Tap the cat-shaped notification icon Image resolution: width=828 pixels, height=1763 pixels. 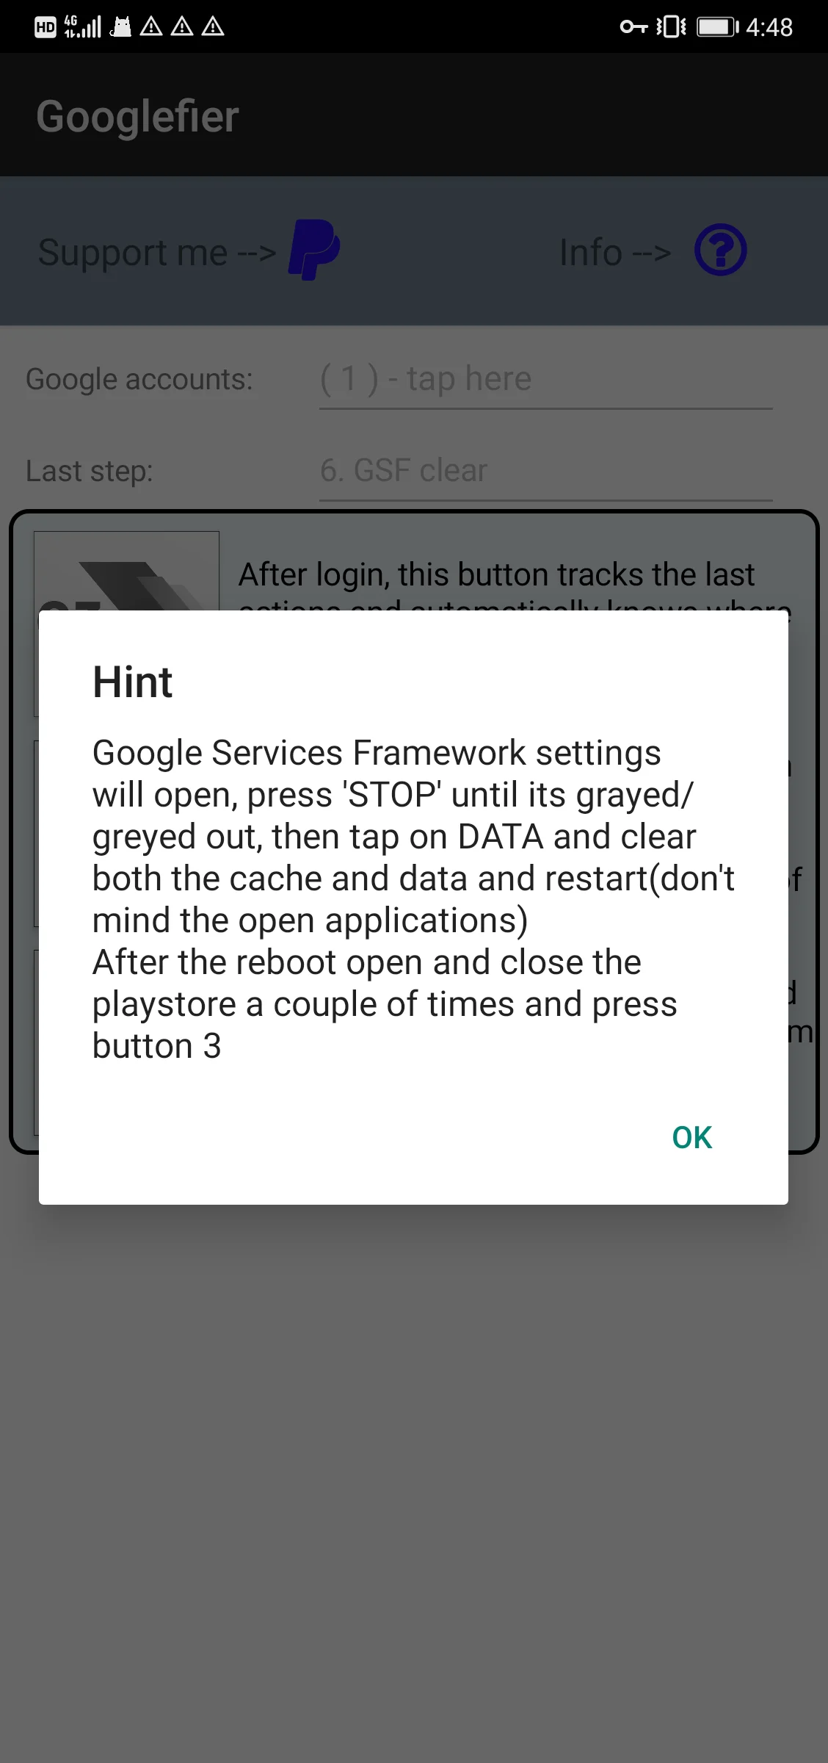tap(121, 27)
